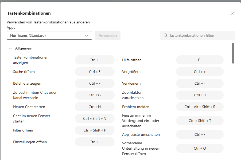Screen dimensions: 241x160
Task: Click the 'Hilfe öffnen' label
Action: (132, 60)
